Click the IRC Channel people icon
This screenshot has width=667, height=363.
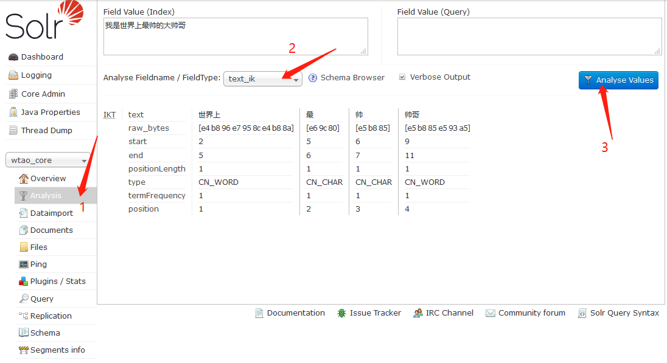pyautogui.click(x=418, y=313)
